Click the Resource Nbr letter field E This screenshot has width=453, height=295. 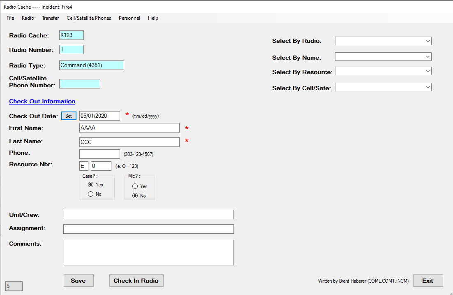84,166
